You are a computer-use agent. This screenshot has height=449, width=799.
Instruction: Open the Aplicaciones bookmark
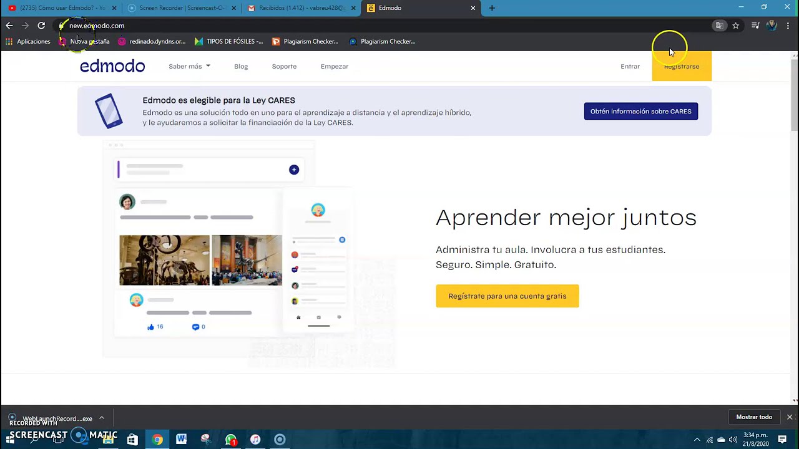tap(28, 41)
